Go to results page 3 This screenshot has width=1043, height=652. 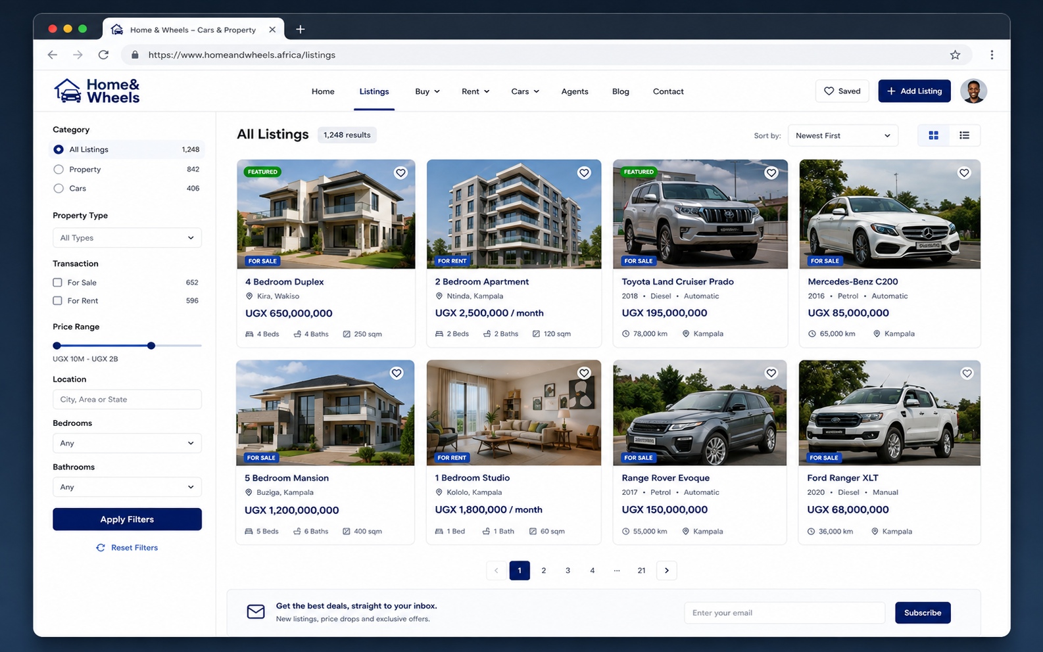click(x=568, y=570)
